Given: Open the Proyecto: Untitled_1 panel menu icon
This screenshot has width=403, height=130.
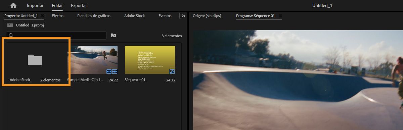Looking at the screenshot, I should (42, 16).
